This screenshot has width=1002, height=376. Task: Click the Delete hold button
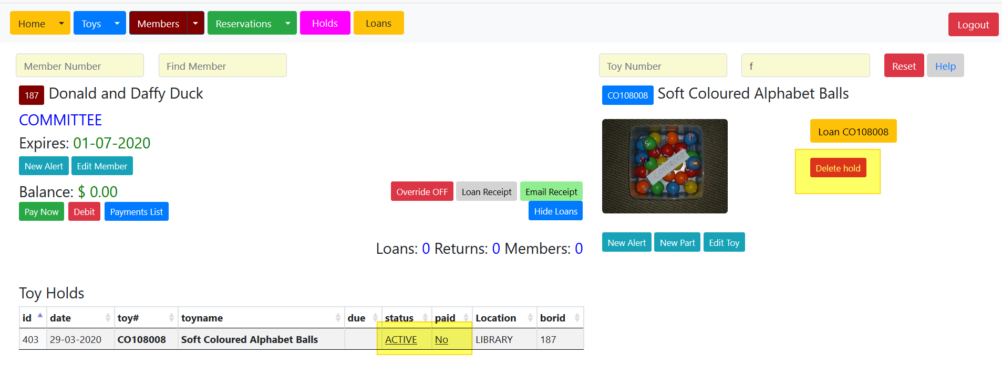click(x=838, y=168)
